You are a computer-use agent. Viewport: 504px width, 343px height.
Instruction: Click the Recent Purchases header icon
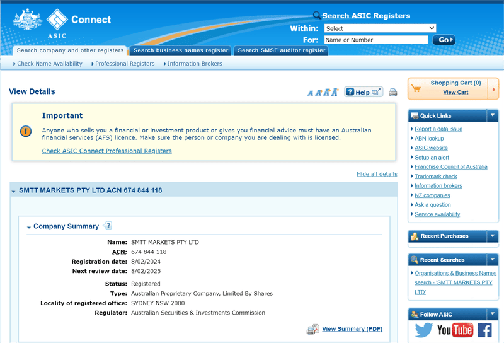pyautogui.click(x=415, y=236)
